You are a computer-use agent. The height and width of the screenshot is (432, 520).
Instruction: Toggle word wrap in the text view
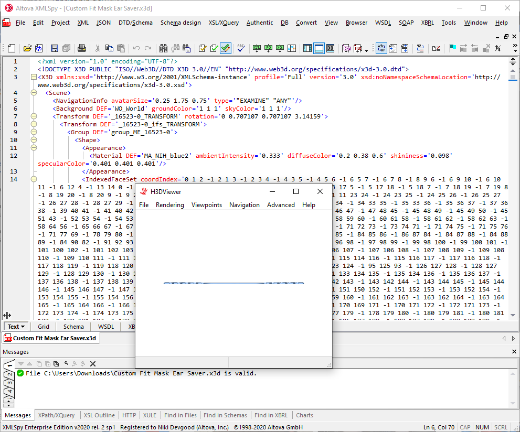[x=381, y=48]
